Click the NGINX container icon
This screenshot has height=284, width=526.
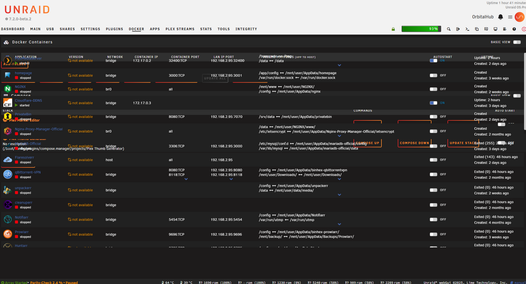tap(7, 89)
